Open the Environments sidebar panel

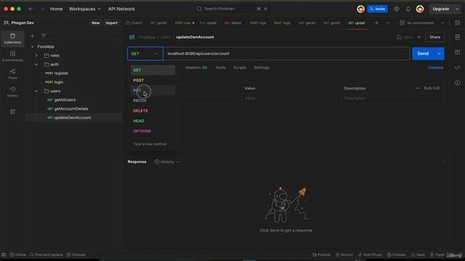12,57
